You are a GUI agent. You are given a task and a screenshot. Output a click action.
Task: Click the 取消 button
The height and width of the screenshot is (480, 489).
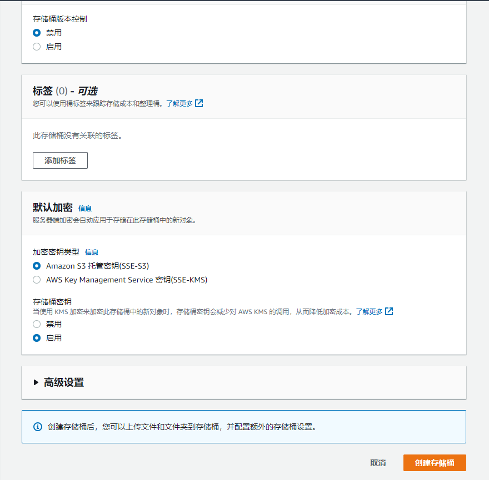point(378,462)
